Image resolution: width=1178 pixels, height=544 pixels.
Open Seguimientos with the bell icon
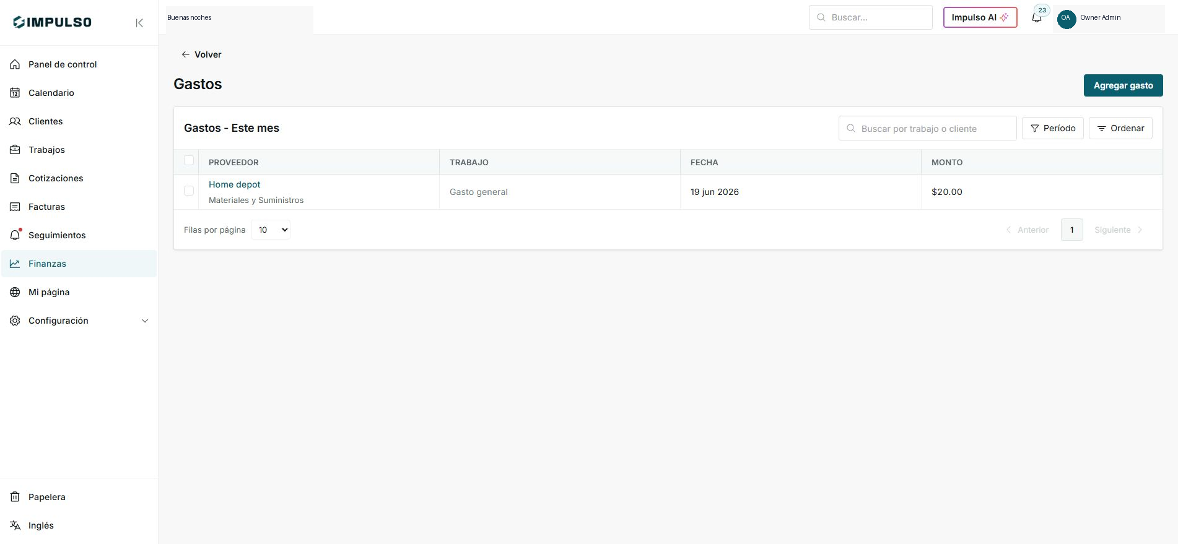79,235
